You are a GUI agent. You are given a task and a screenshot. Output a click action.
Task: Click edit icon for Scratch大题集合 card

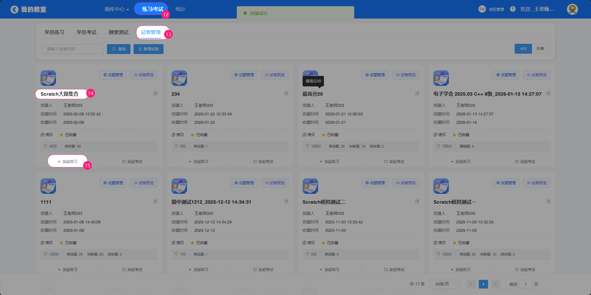pos(155,93)
